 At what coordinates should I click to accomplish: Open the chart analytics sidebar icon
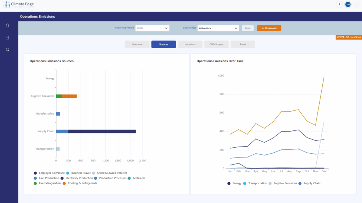(x=7, y=38)
